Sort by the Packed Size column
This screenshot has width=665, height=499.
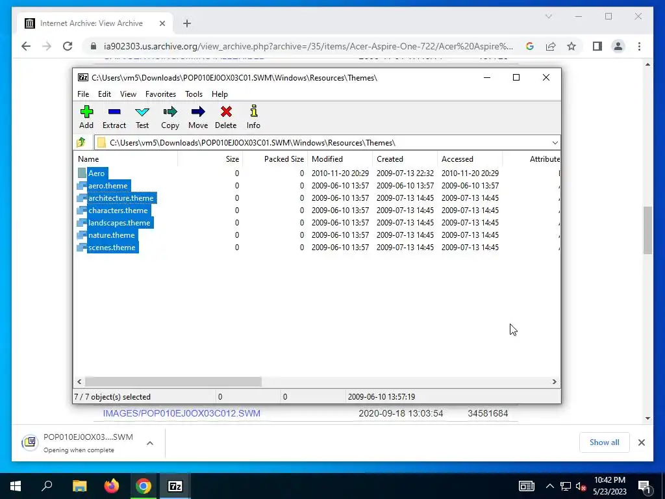(x=275, y=159)
